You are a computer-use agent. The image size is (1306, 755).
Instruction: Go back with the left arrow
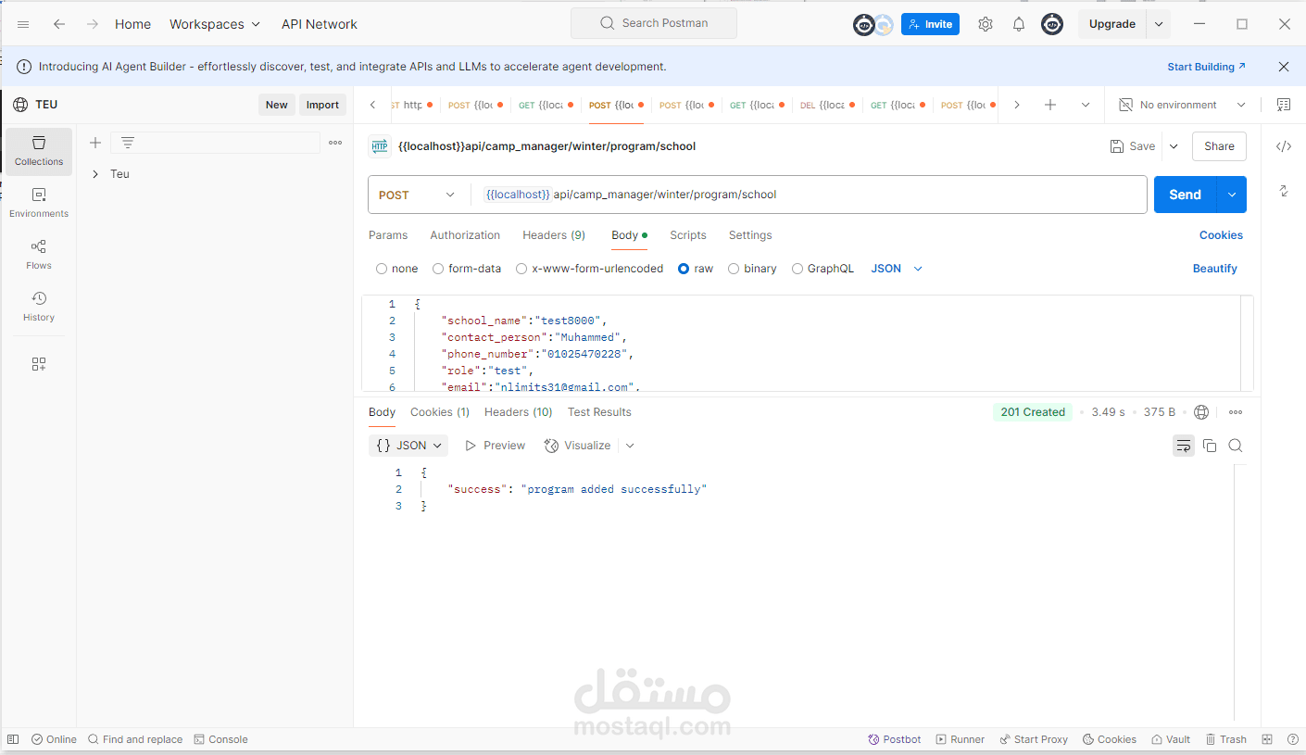click(x=59, y=24)
